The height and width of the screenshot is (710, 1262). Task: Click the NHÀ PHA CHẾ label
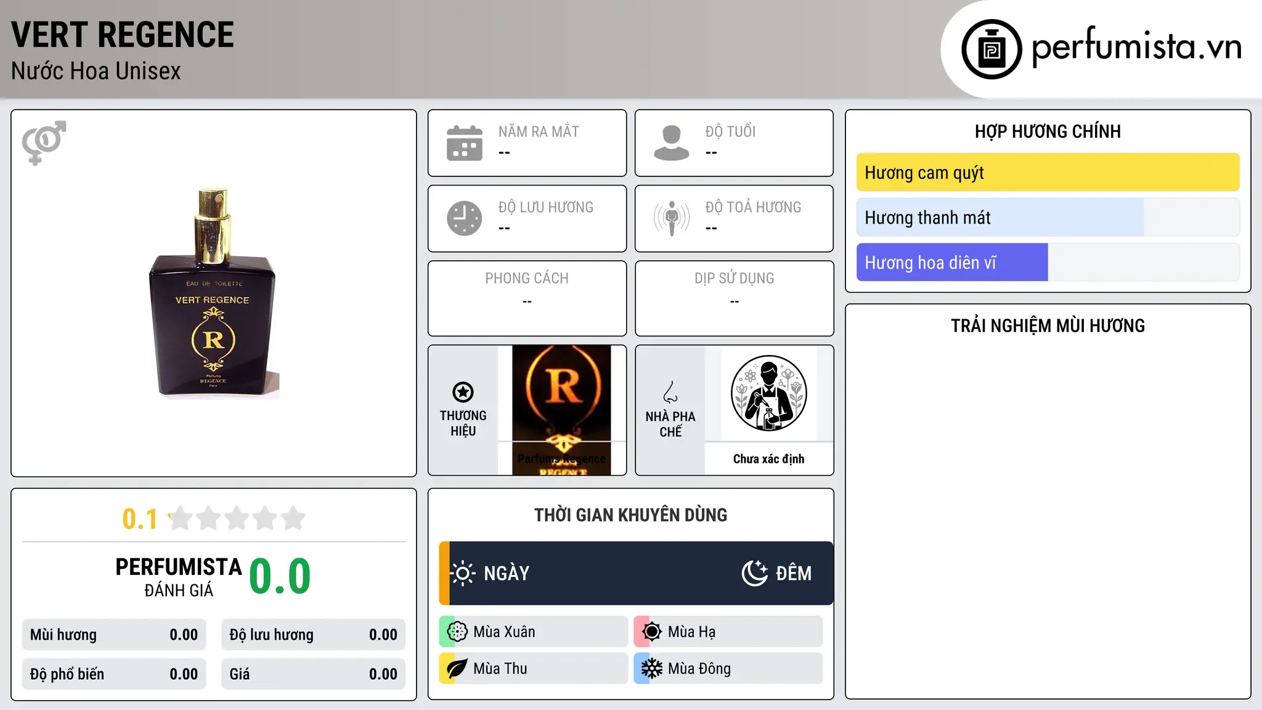(x=670, y=424)
